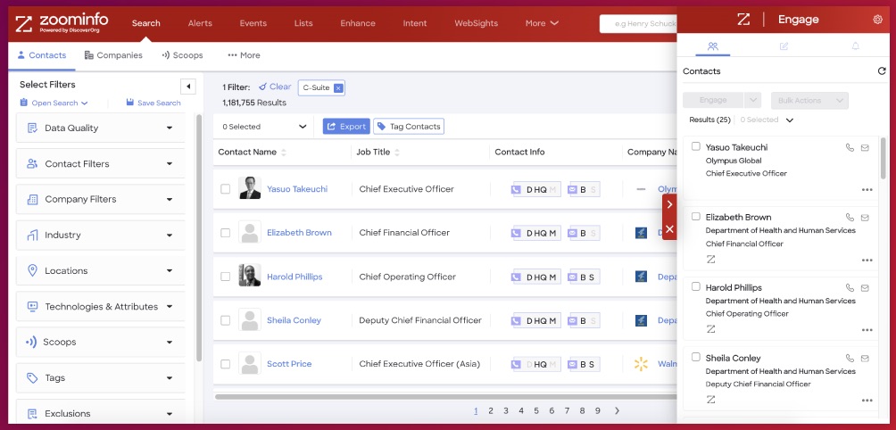Open the top More navigation dropdown

click(x=542, y=23)
